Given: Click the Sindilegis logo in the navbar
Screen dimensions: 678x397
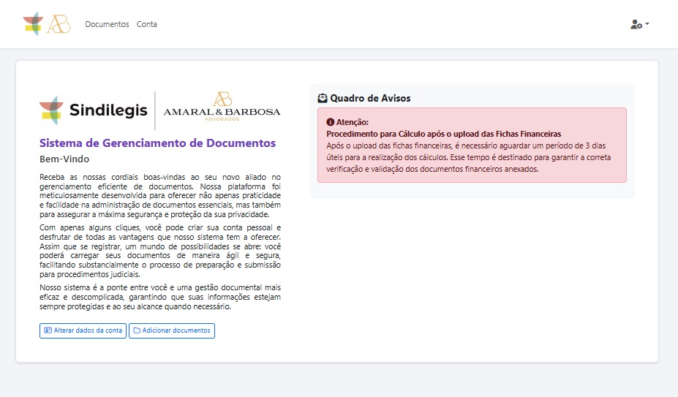Looking at the screenshot, I should tap(34, 24).
